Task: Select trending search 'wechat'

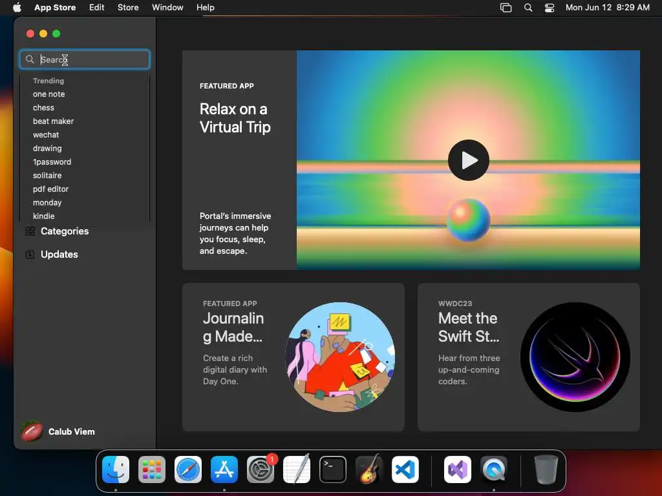Action: point(46,134)
